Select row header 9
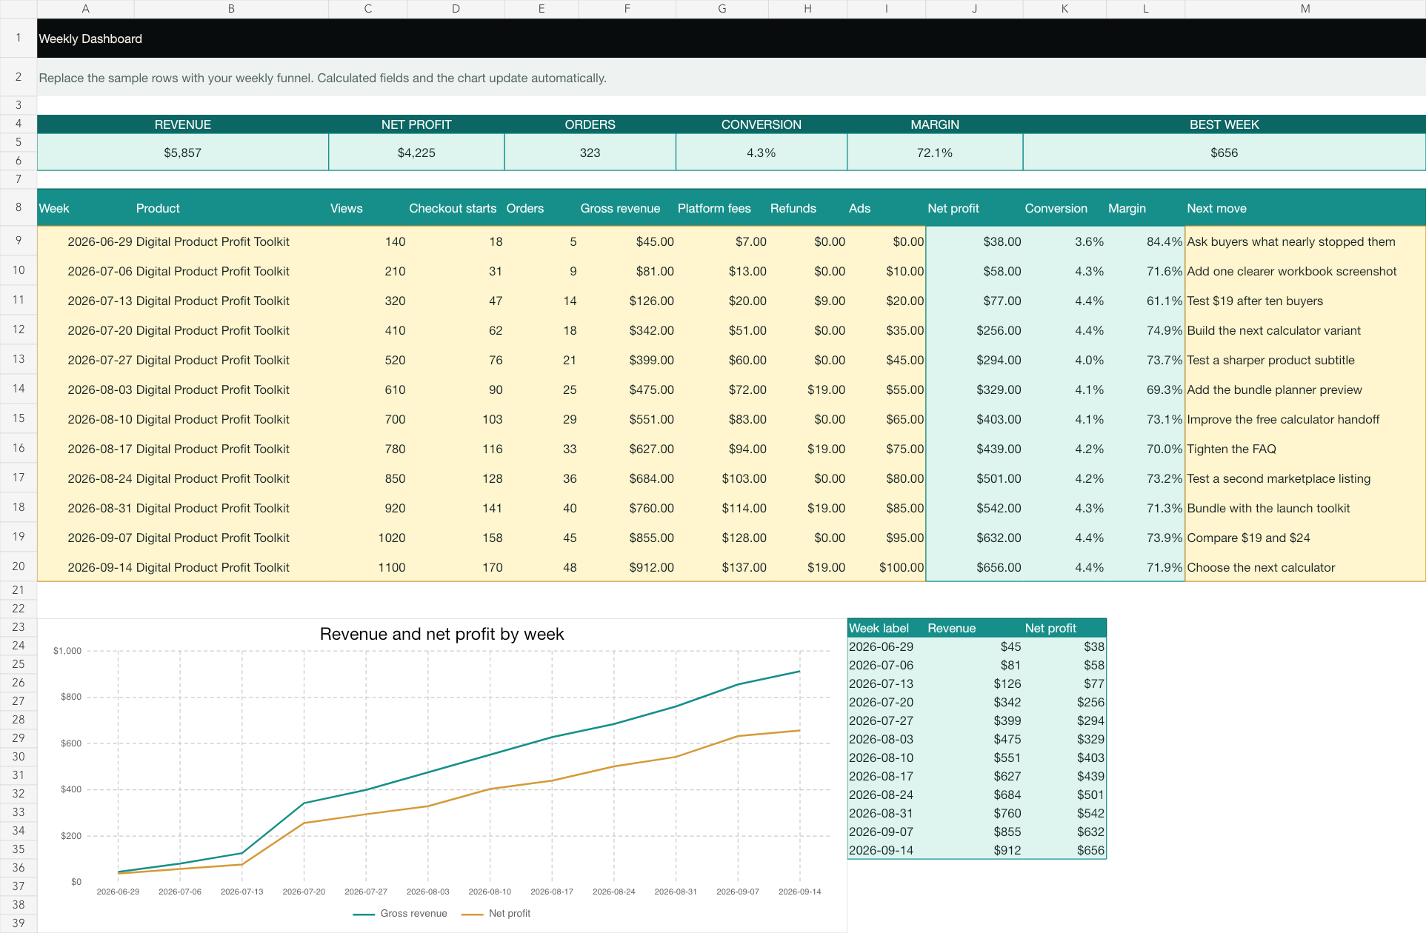Screen dimensions: 1426x933 19,241
